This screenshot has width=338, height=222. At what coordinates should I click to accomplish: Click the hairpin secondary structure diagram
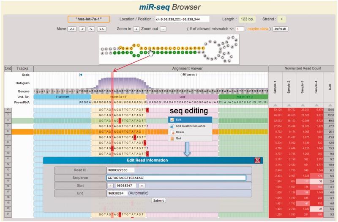[169, 49]
